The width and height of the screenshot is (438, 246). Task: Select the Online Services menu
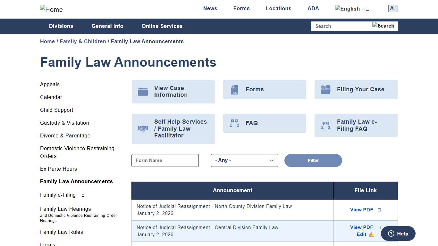162,26
